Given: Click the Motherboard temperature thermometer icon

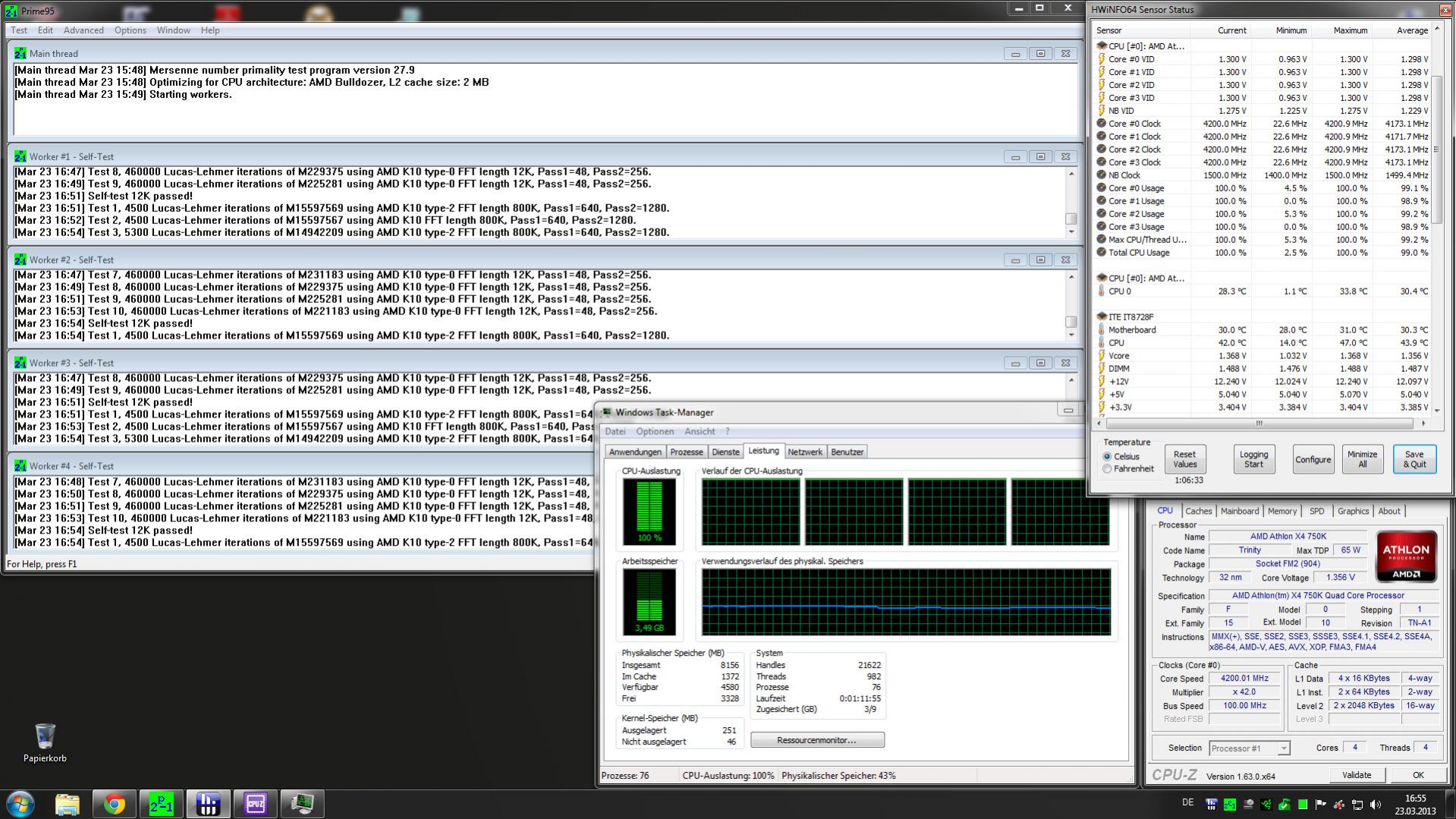Looking at the screenshot, I should pyautogui.click(x=1102, y=330).
